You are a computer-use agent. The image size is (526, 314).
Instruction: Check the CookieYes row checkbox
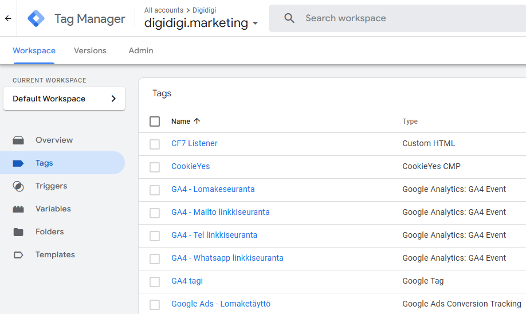155,167
